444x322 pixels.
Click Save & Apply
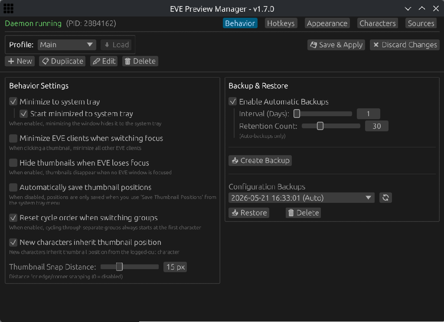[x=336, y=45]
